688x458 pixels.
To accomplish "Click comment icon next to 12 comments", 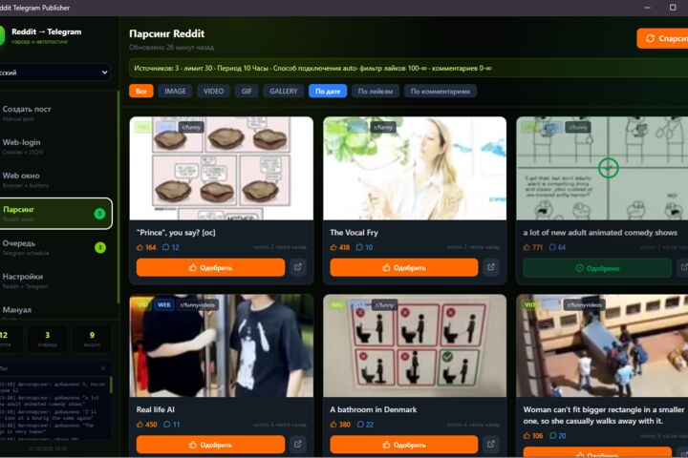I will pyautogui.click(x=166, y=248).
